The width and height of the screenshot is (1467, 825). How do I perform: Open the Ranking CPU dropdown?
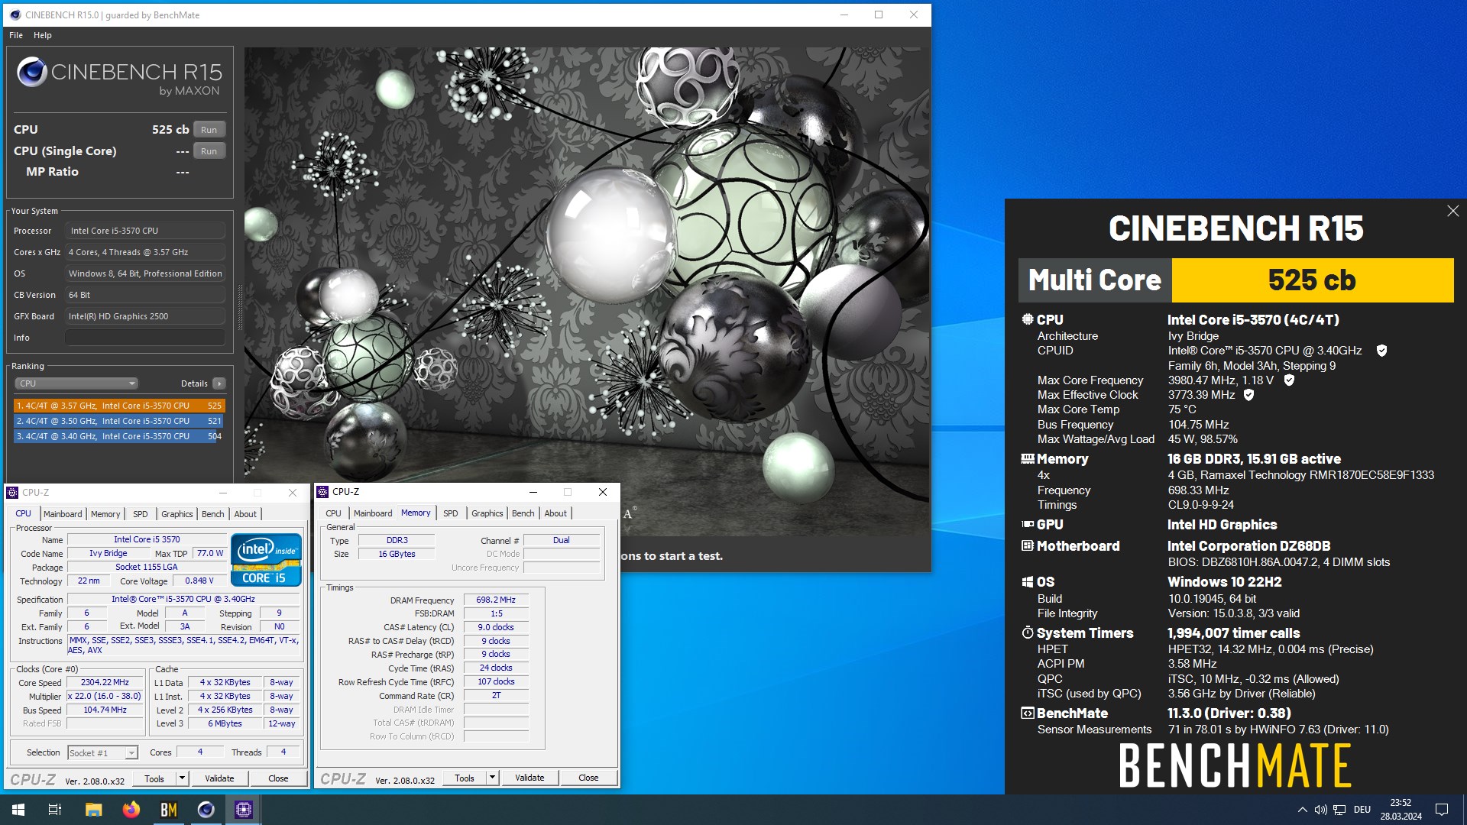tap(76, 383)
